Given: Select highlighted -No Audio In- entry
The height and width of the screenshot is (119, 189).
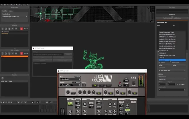Looking at the screenshot, I should (x=172, y=60).
